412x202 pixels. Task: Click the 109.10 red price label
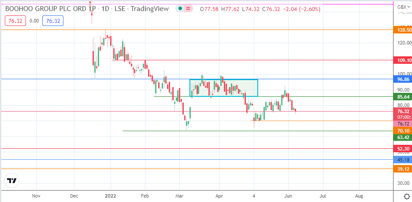tap(403, 60)
